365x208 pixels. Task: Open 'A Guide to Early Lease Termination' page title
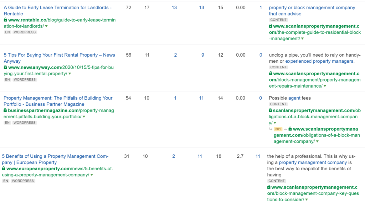(x=57, y=7)
